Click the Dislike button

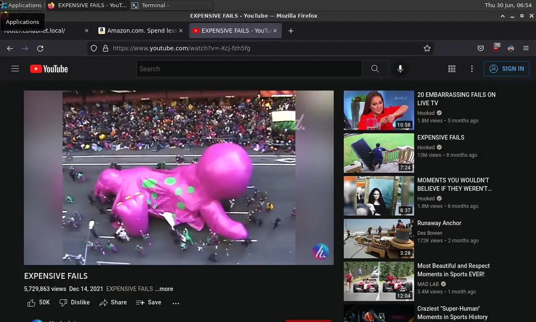(75, 302)
